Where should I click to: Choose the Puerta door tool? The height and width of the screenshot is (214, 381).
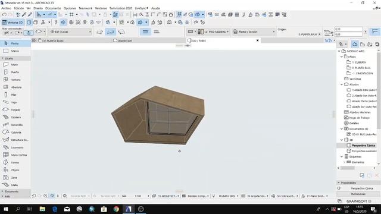pyautogui.click(x=15, y=73)
